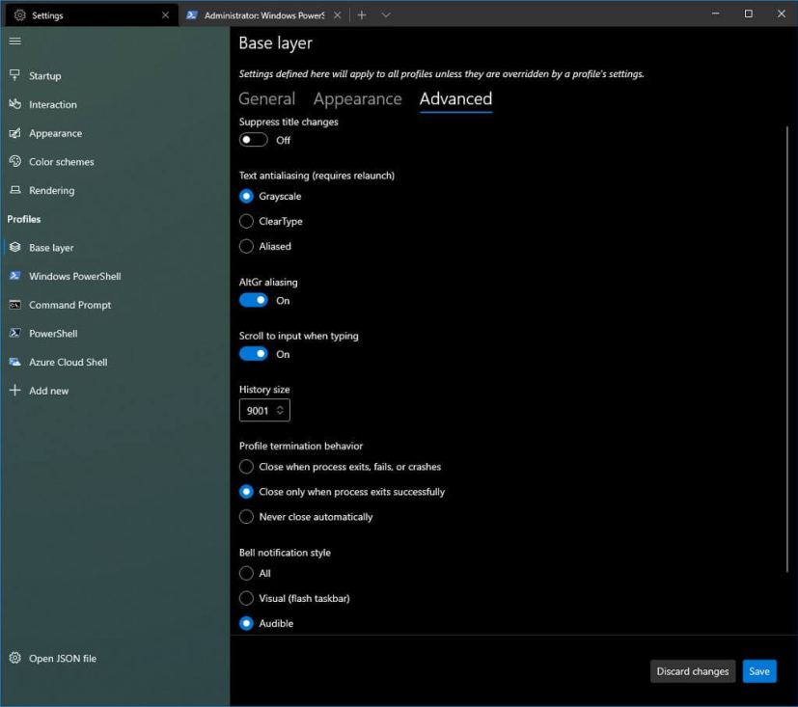Maximize the Terminal window
This screenshot has width=798, height=707.
coord(749,14)
